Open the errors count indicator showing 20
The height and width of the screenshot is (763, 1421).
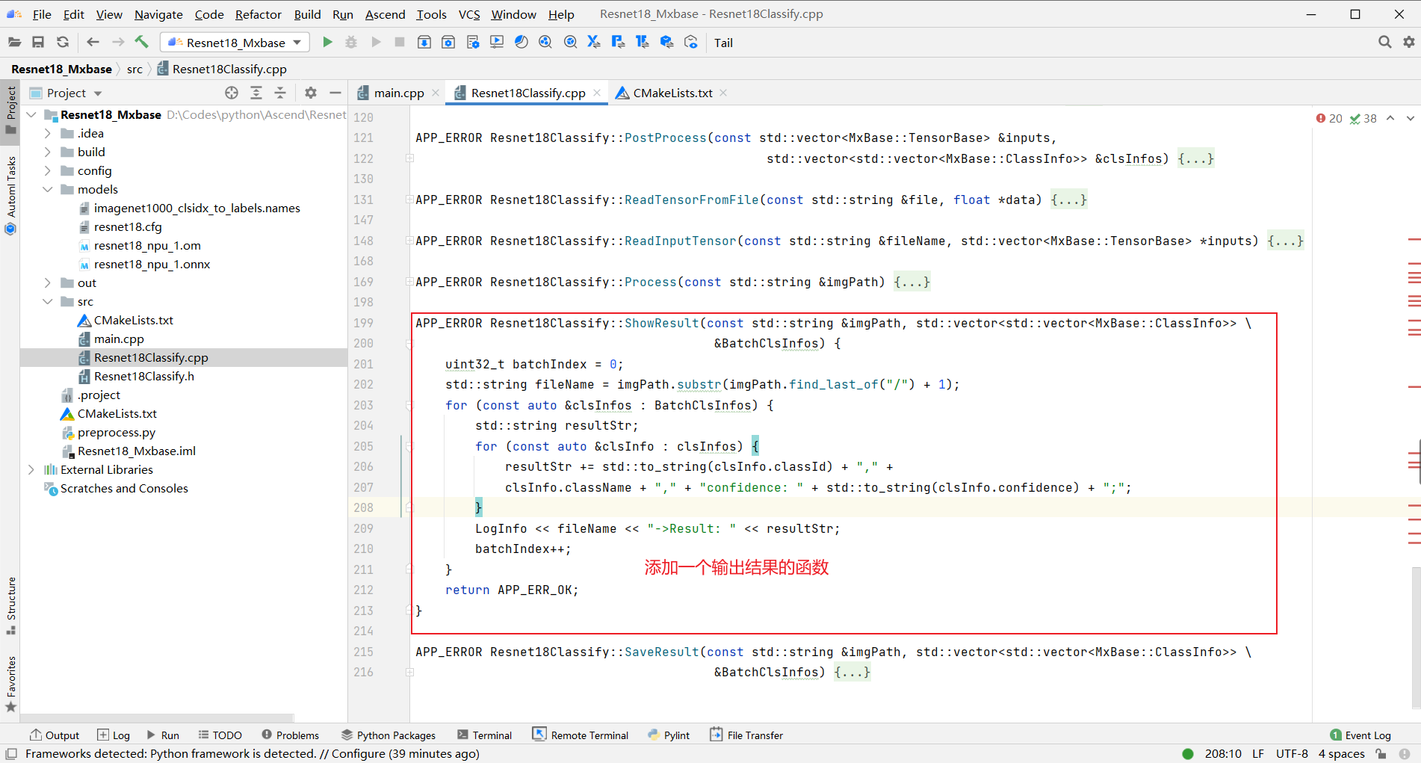(x=1329, y=118)
